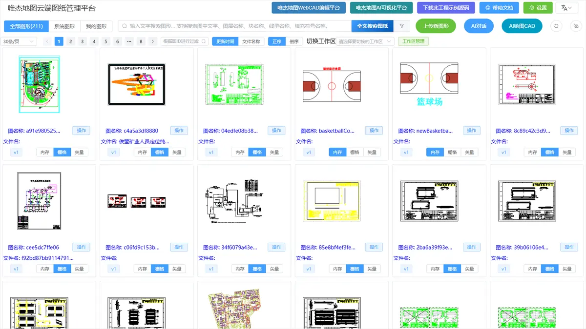Open the 切换工作区 workspace select dropdown

click(365, 41)
